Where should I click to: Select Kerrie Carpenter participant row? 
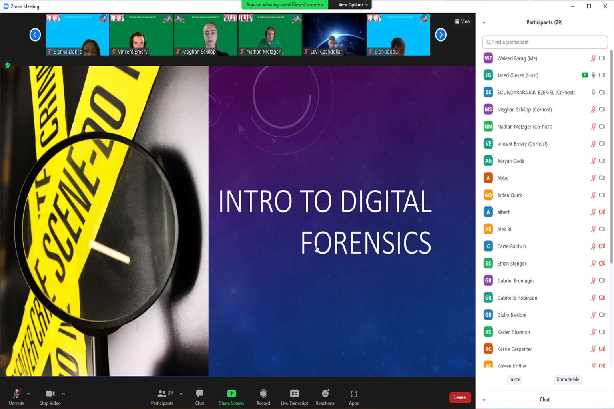click(545, 349)
